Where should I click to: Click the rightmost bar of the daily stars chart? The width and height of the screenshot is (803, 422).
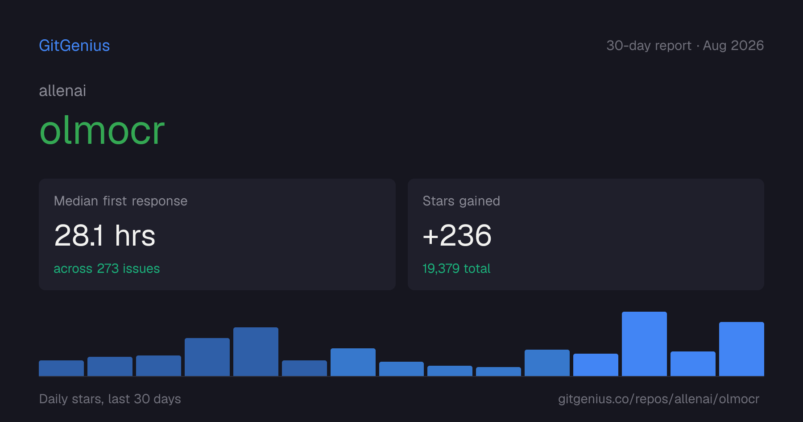[x=741, y=349]
